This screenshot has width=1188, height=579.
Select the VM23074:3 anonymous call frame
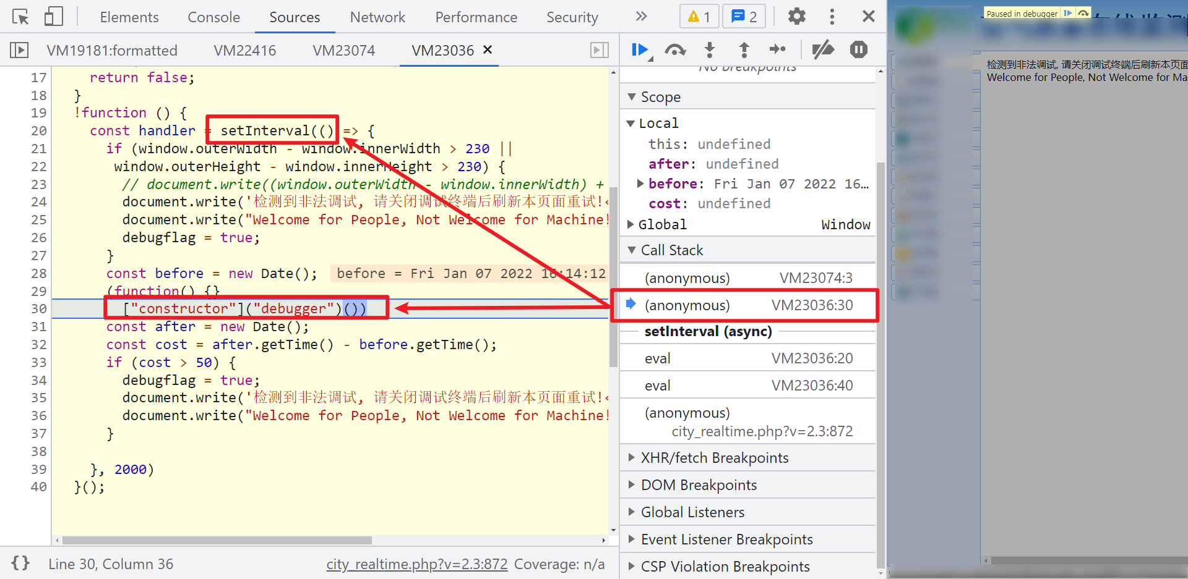click(747, 278)
